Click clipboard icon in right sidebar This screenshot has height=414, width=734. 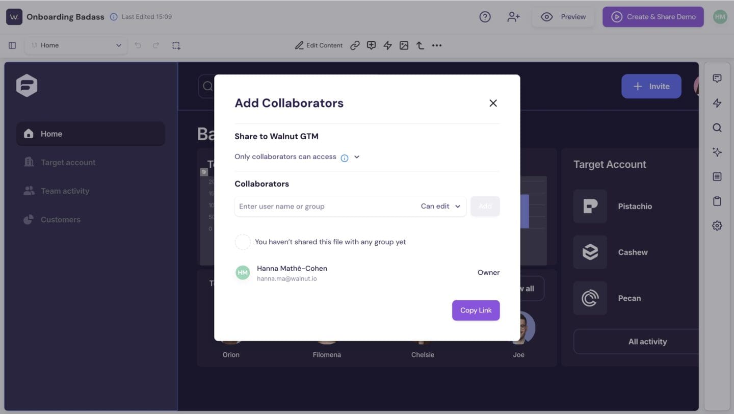click(x=717, y=201)
